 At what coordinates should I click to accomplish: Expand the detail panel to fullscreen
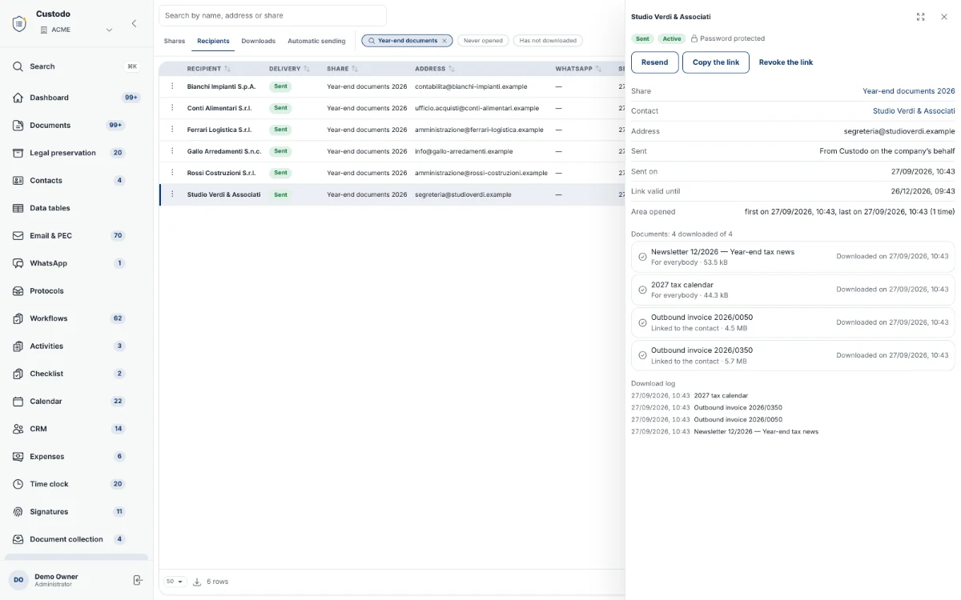tap(921, 17)
